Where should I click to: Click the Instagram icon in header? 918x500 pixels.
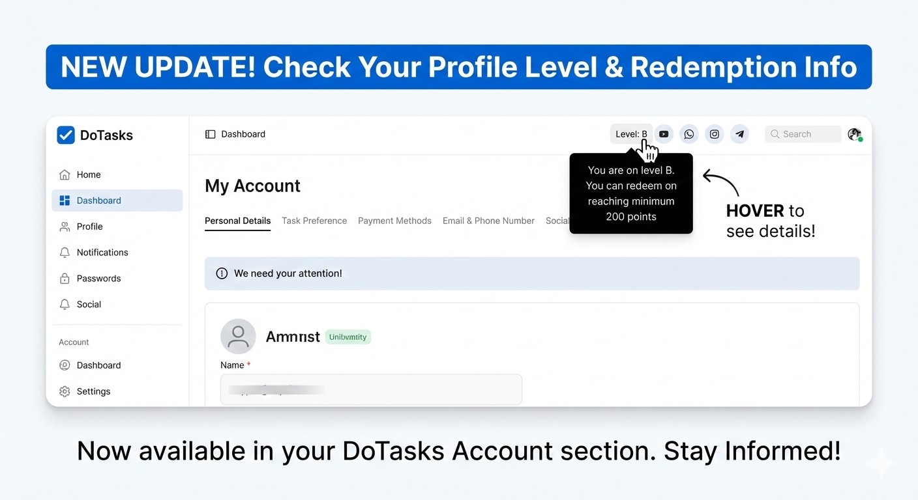(x=715, y=134)
